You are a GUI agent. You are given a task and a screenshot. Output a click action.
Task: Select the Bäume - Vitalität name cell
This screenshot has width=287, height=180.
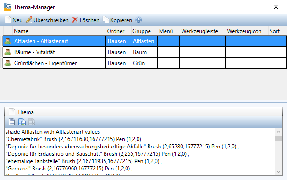coord(59,52)
